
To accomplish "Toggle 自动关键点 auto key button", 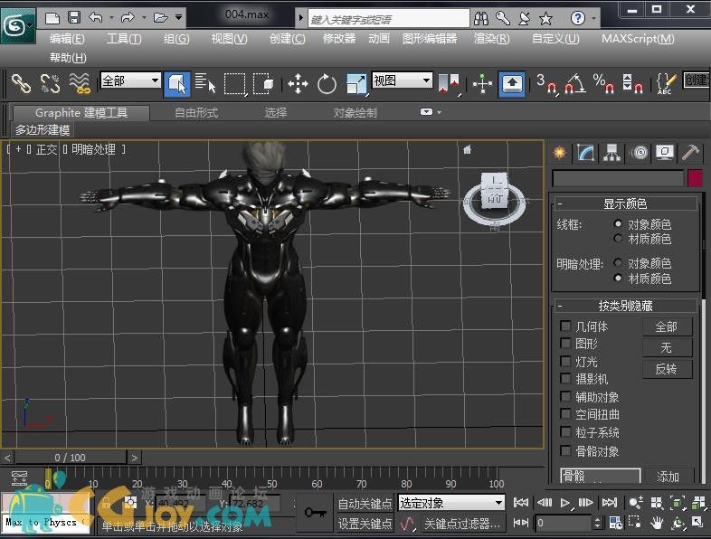I will (365, 504).
